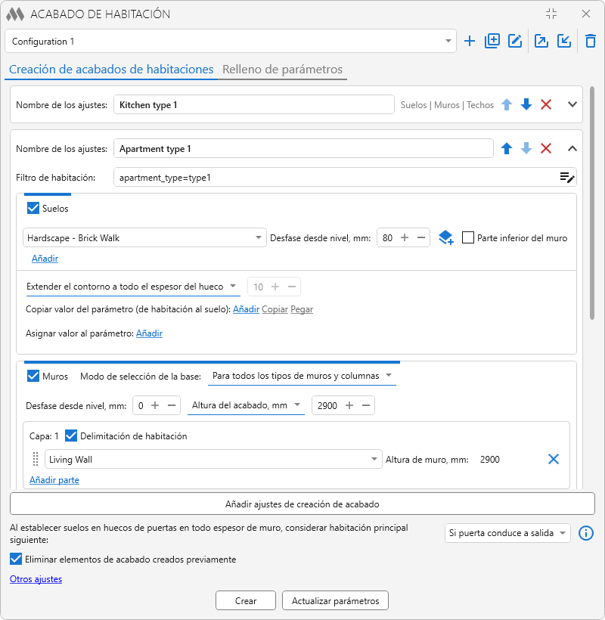This screenshot has width=605, height=620.
Task: Increase Desfase desde nivel value 80
Action: (405, 237)
